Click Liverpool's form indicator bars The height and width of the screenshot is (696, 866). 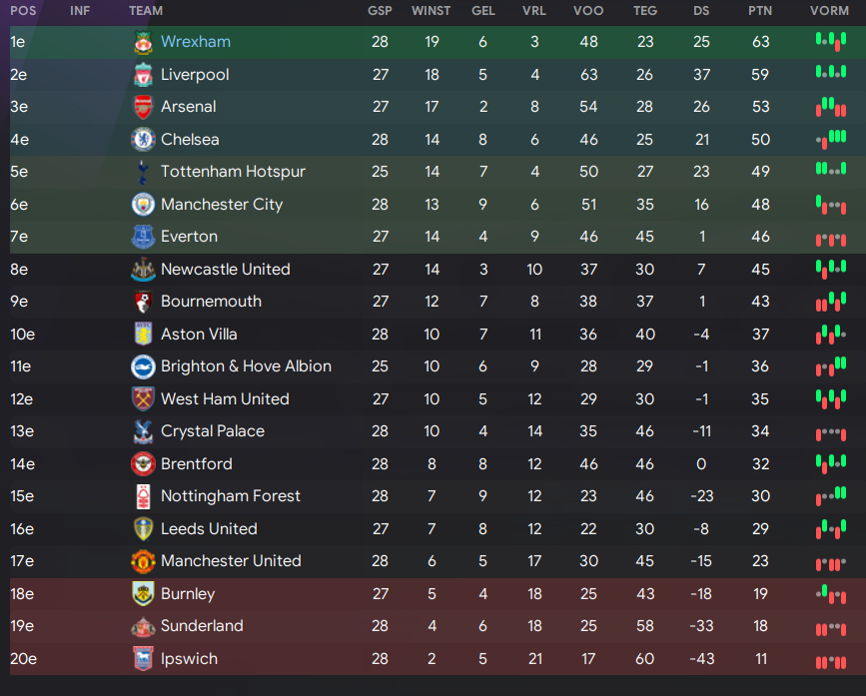click(831, 72)
